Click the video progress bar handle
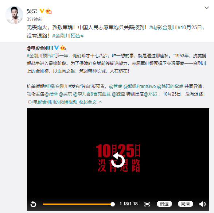This screenshot has width=214, height=213. pyautogui.click(x=112, y=204)
